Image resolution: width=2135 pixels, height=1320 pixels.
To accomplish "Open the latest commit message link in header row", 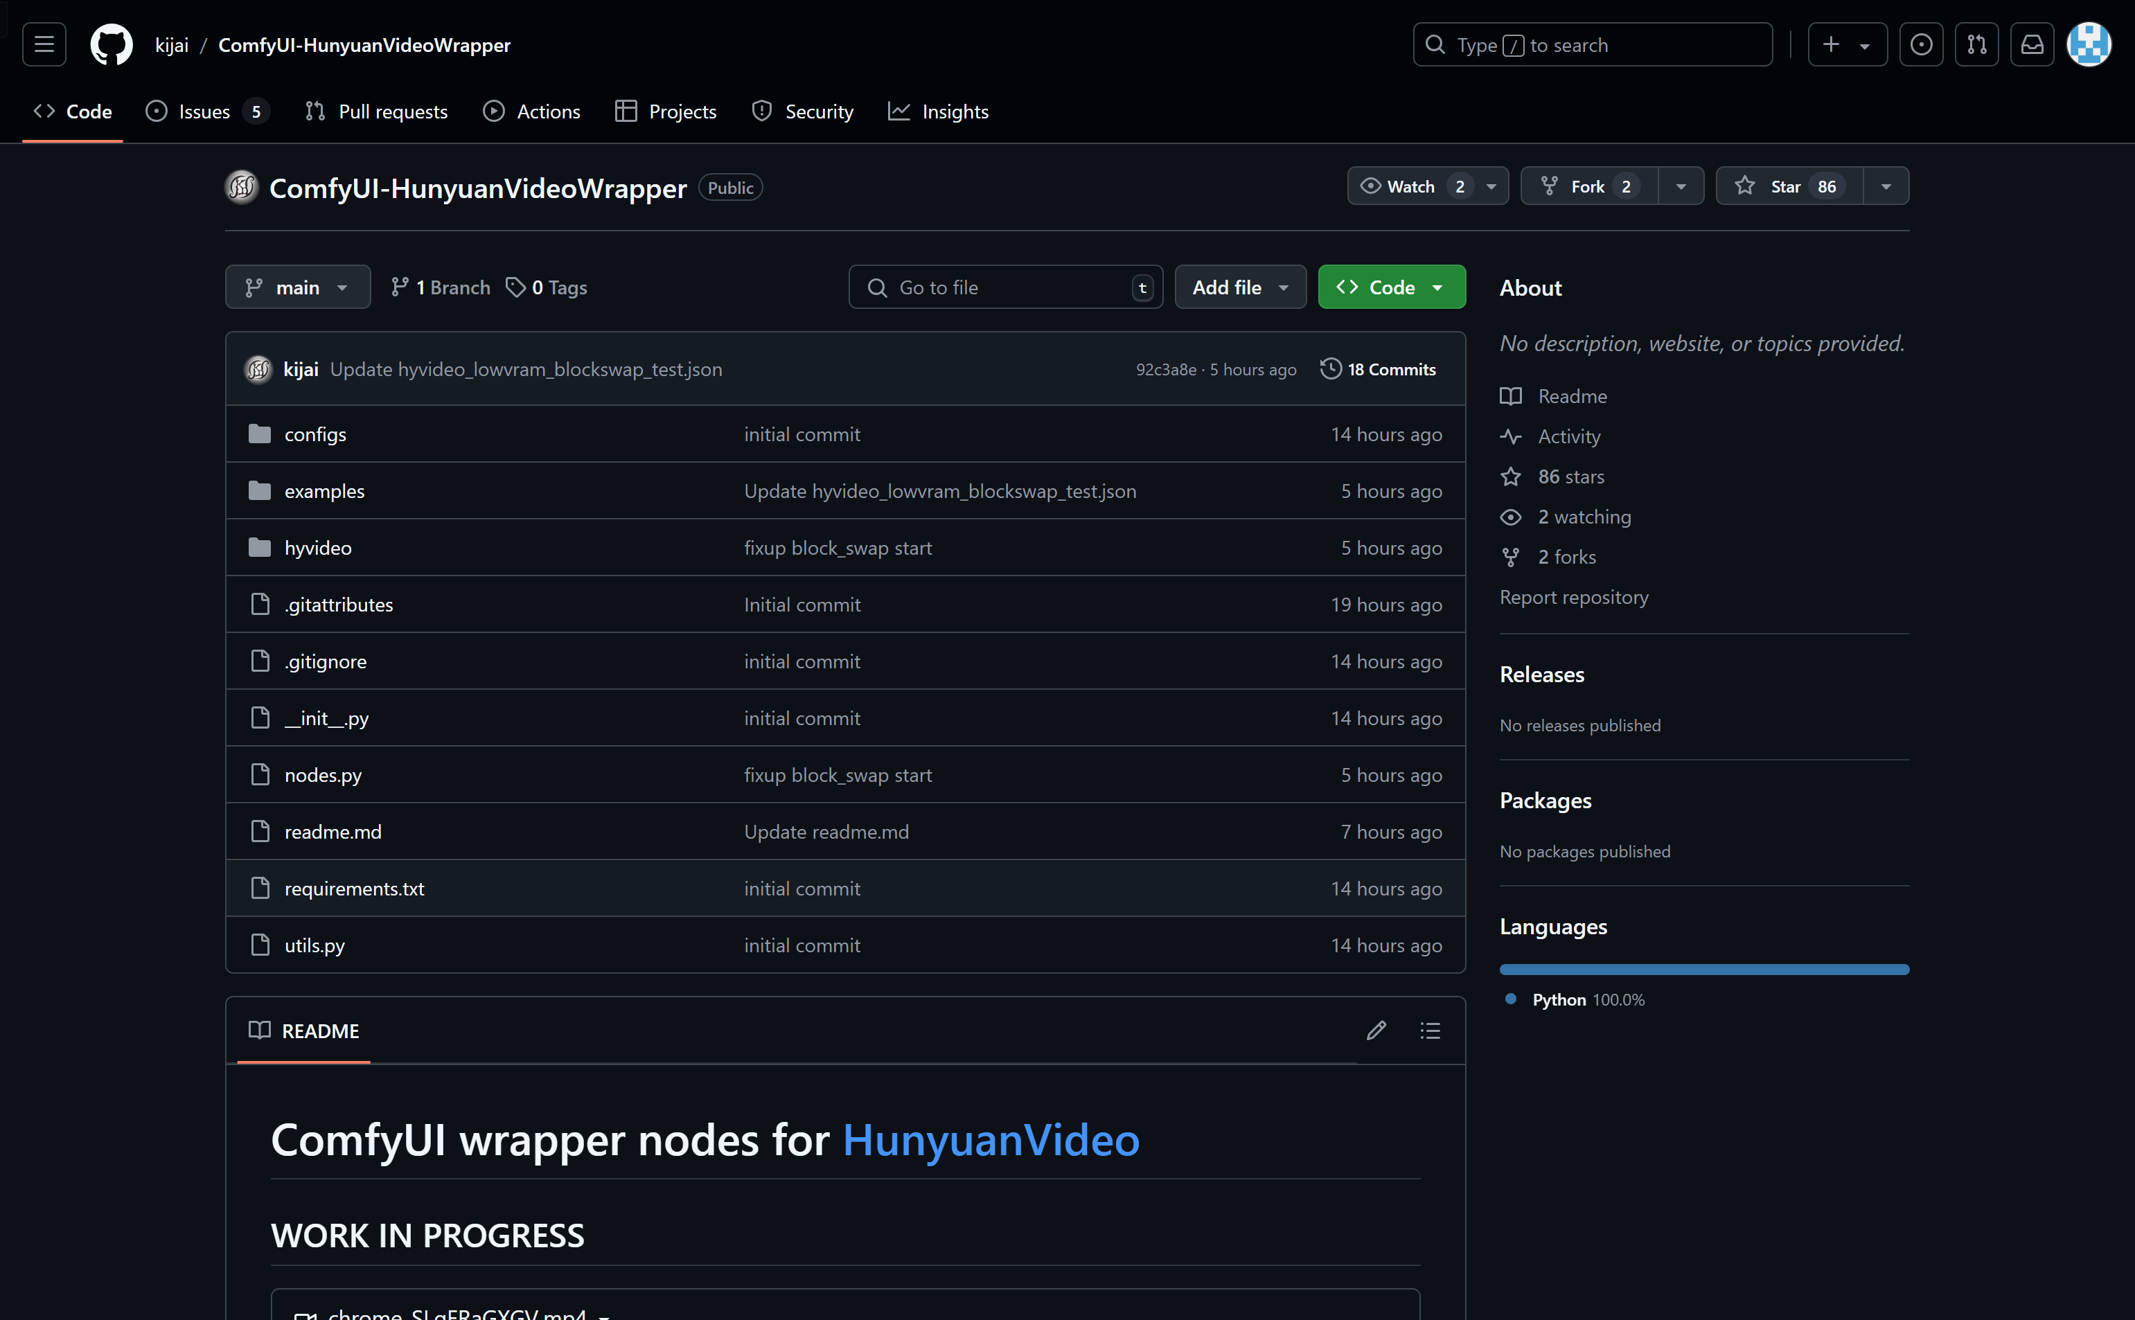I will point(526,369).
